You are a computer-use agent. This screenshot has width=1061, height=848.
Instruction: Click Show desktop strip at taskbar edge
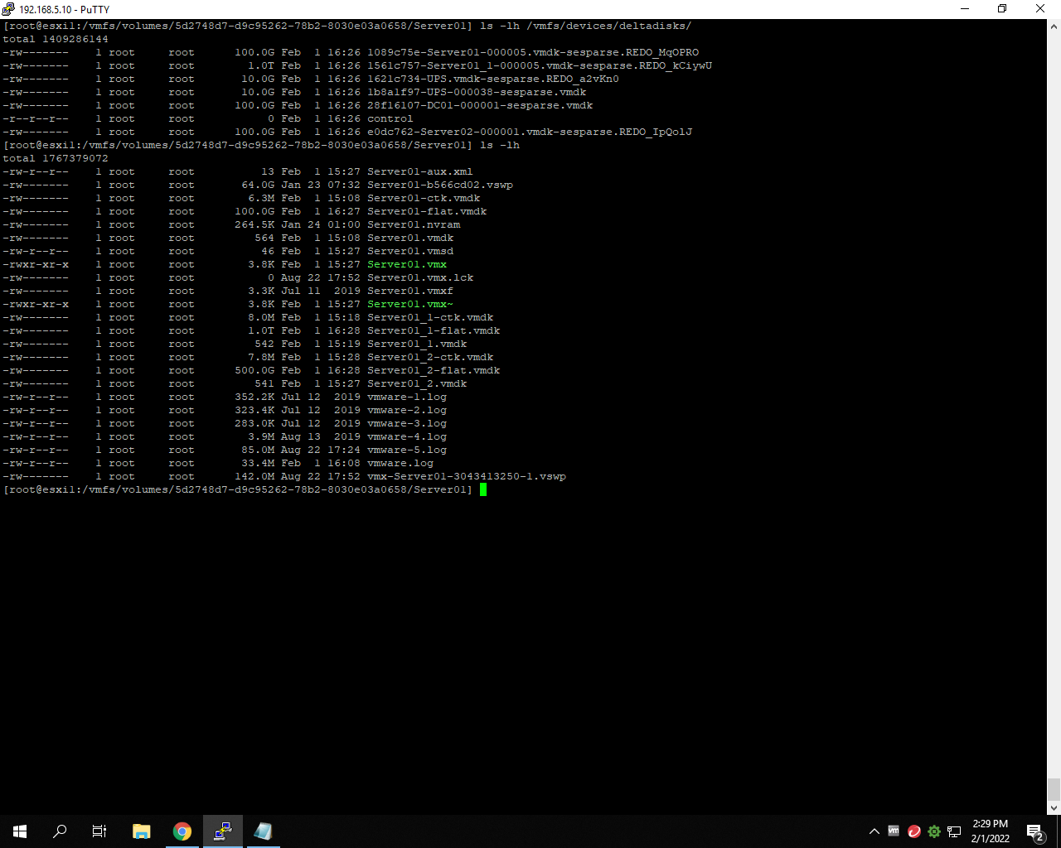click(1059, 831)
